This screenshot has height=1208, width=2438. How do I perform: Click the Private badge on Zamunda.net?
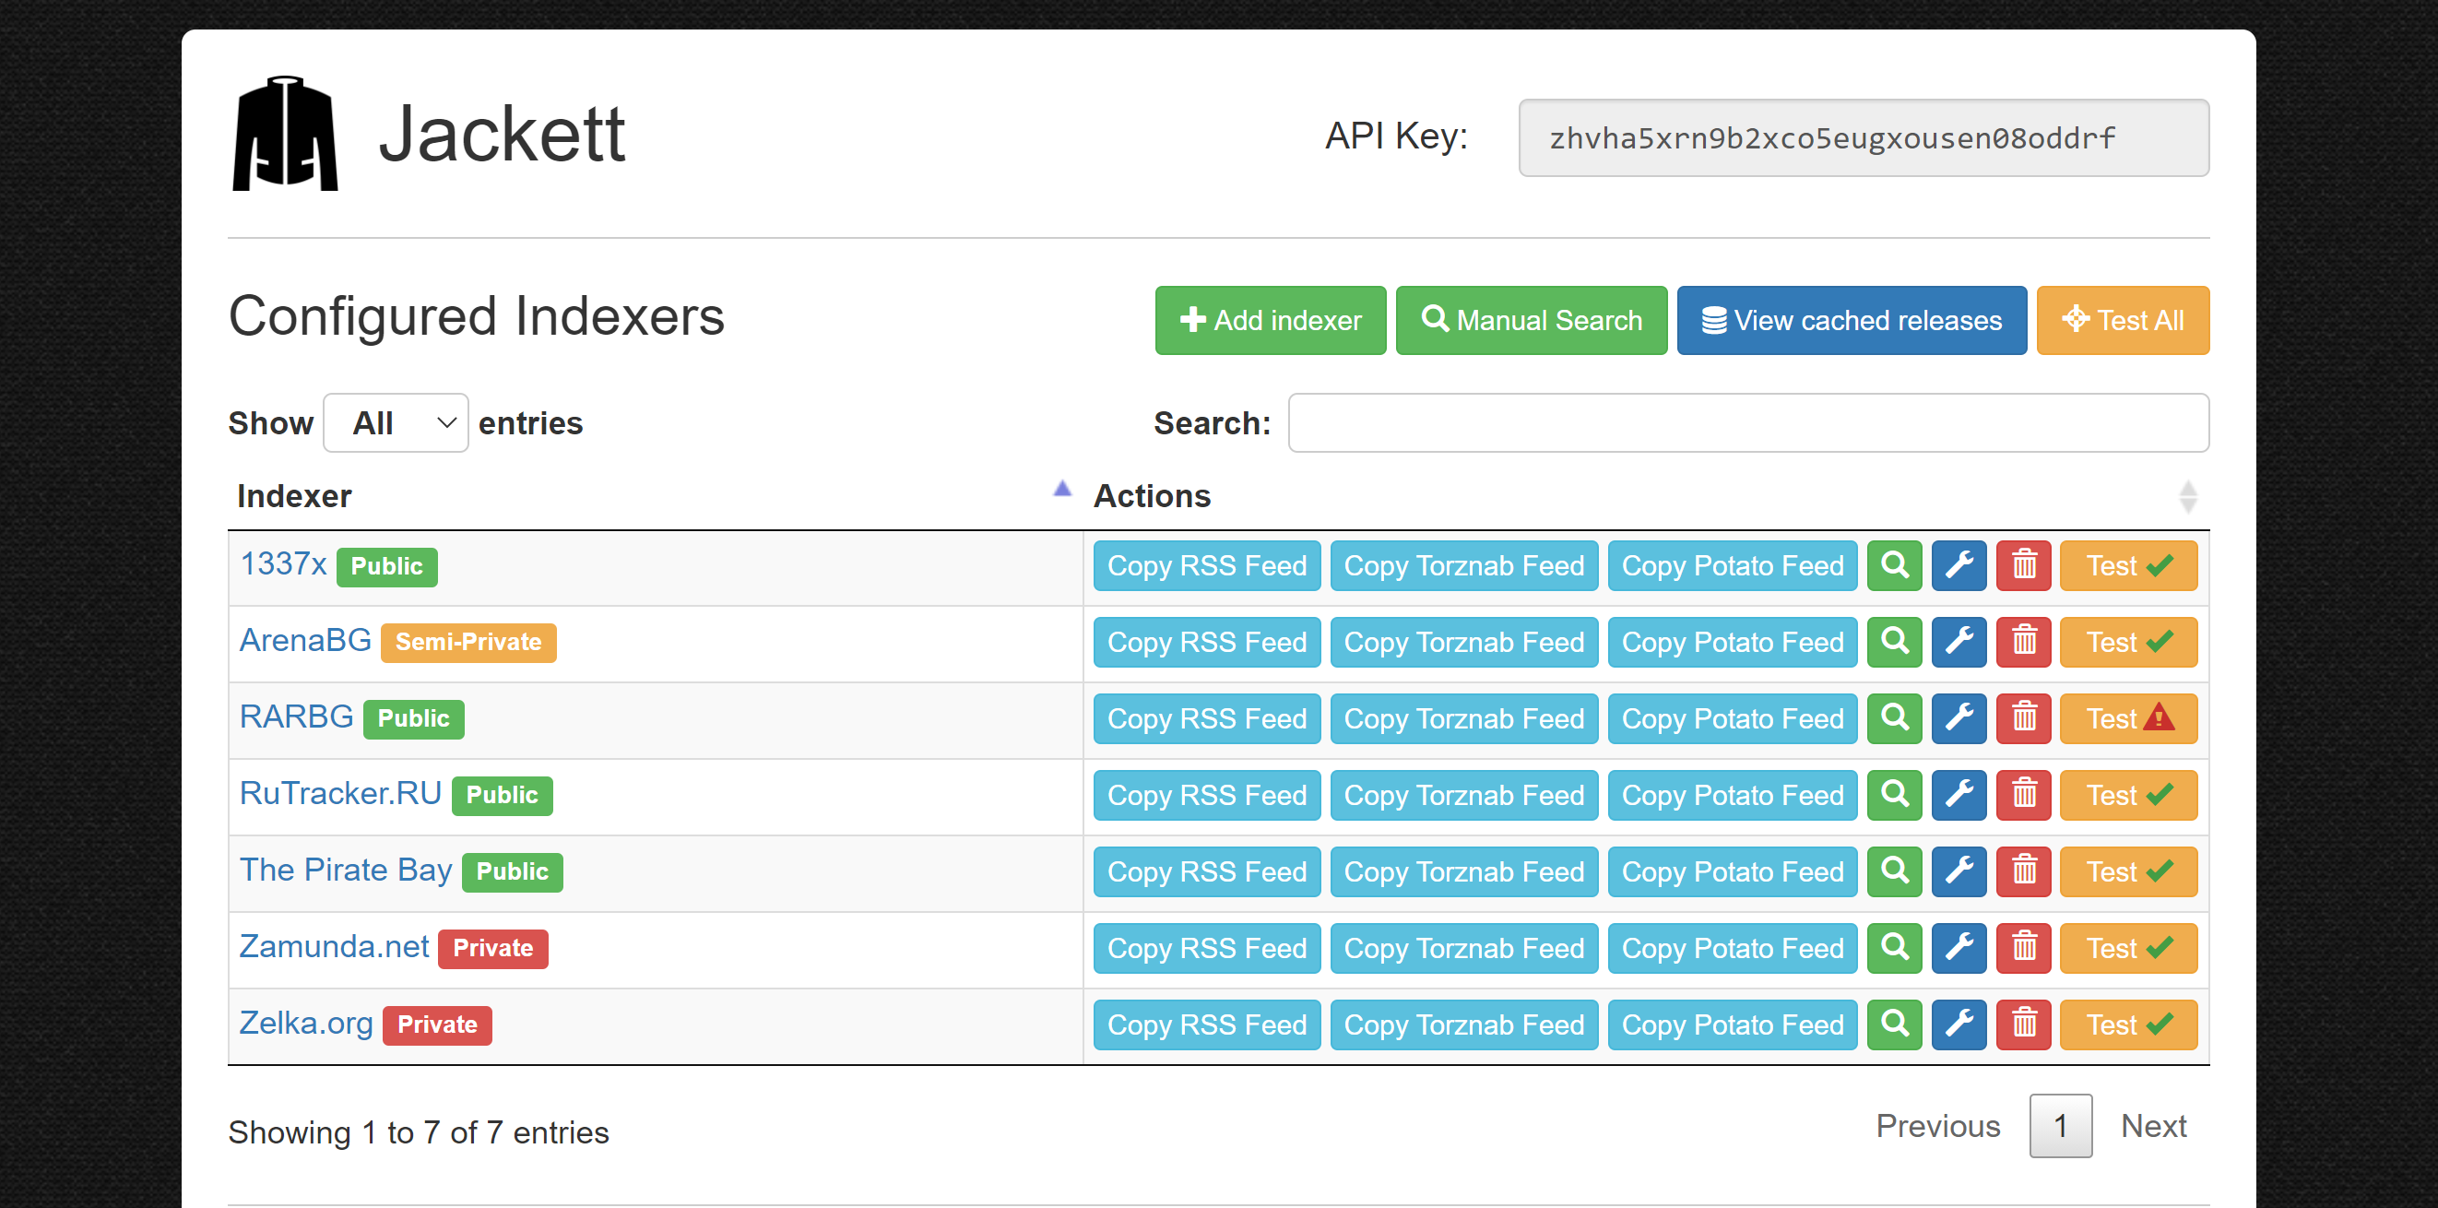(x=493, y=949)
